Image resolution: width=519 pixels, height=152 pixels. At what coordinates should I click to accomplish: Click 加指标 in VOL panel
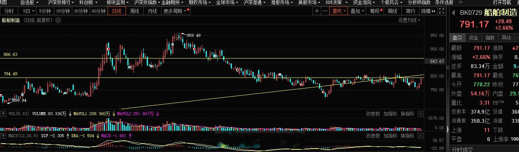pos(390,114)
